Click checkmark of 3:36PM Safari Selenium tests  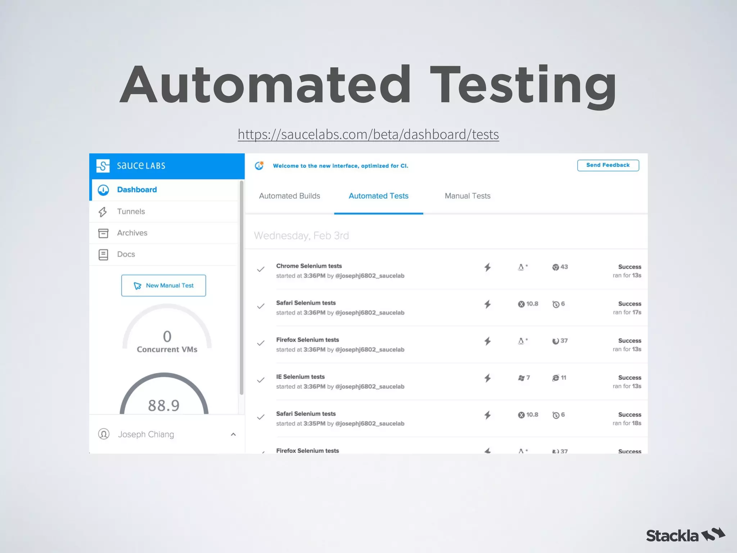pyautogui.click(x=261, y=306)
